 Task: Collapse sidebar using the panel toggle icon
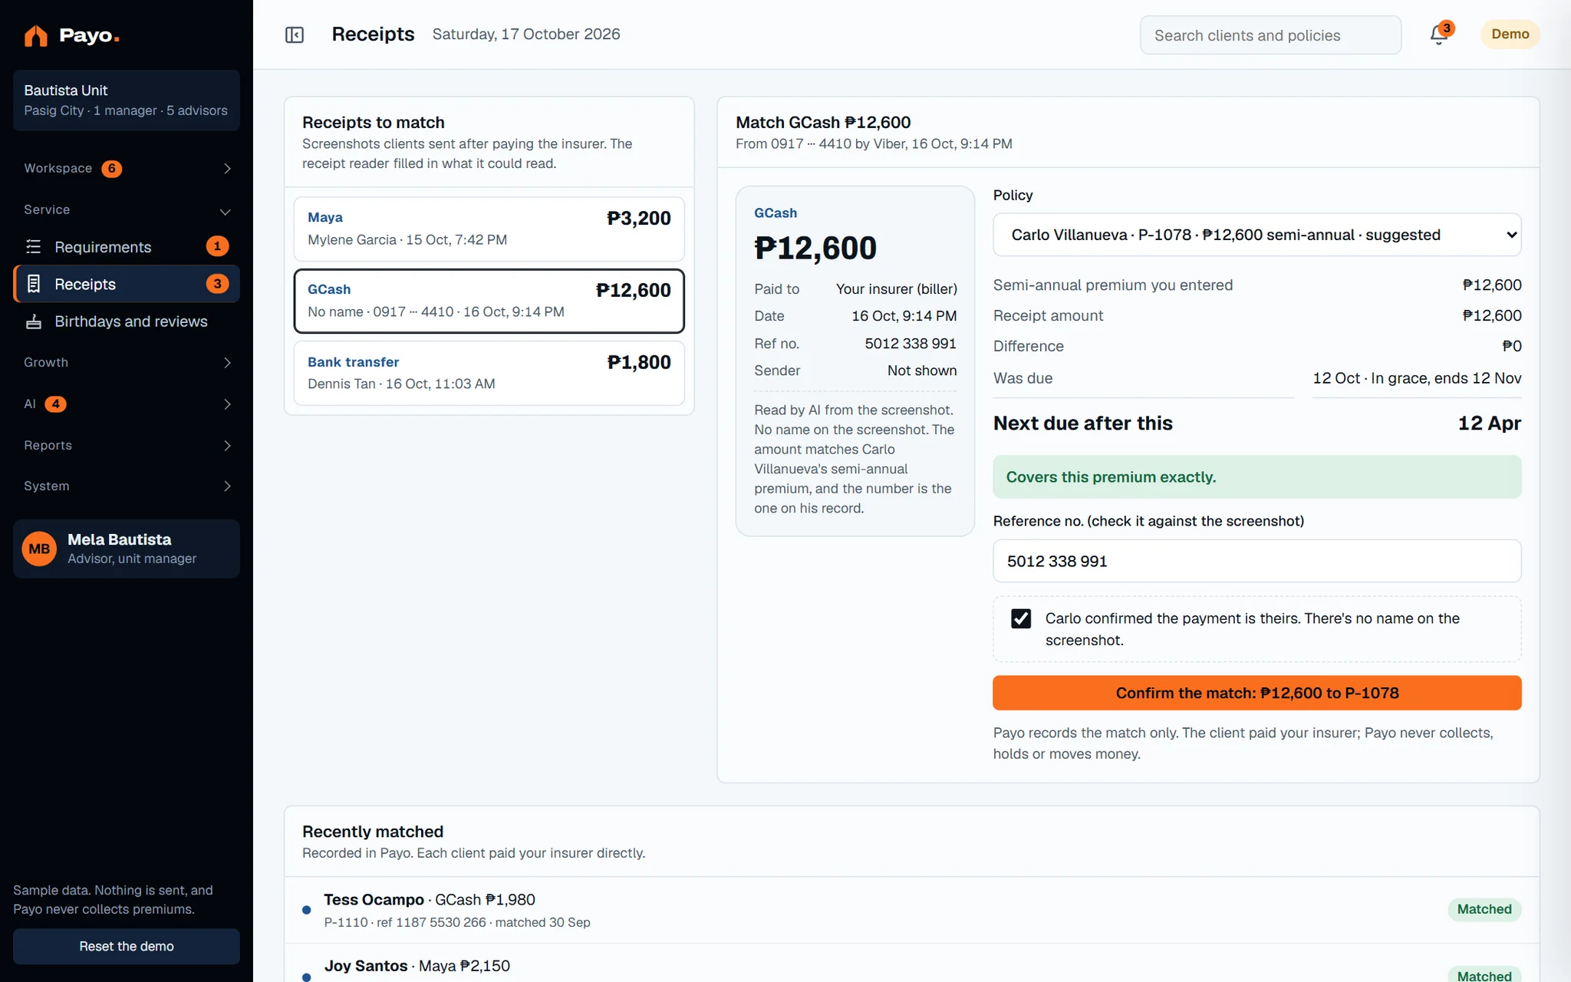[x=295, y=35]
